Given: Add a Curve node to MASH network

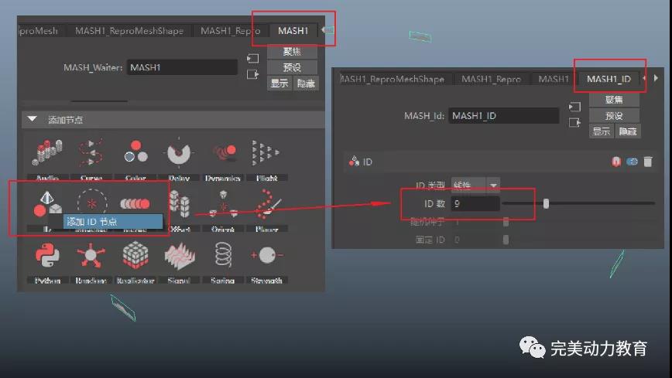Looking at the screenshot, I should click(91, 152).
